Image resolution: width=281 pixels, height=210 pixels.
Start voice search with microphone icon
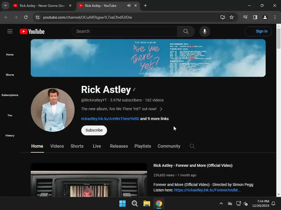click(204, 31)
